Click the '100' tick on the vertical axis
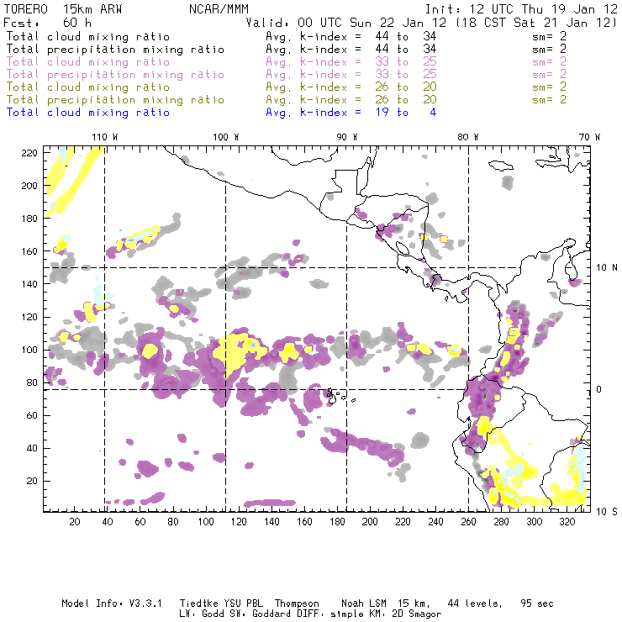622x622 pixels. [x=29, y=350]
